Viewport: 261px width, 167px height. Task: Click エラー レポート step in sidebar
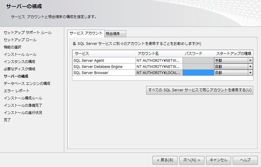pos(17,91)
